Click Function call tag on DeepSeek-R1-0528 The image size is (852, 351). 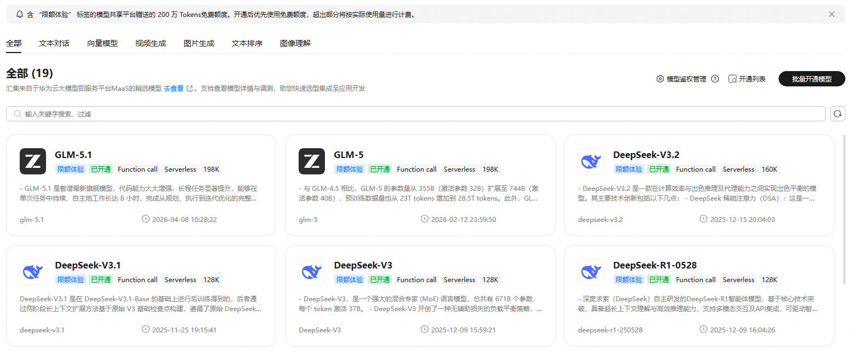tap(696, 279)
